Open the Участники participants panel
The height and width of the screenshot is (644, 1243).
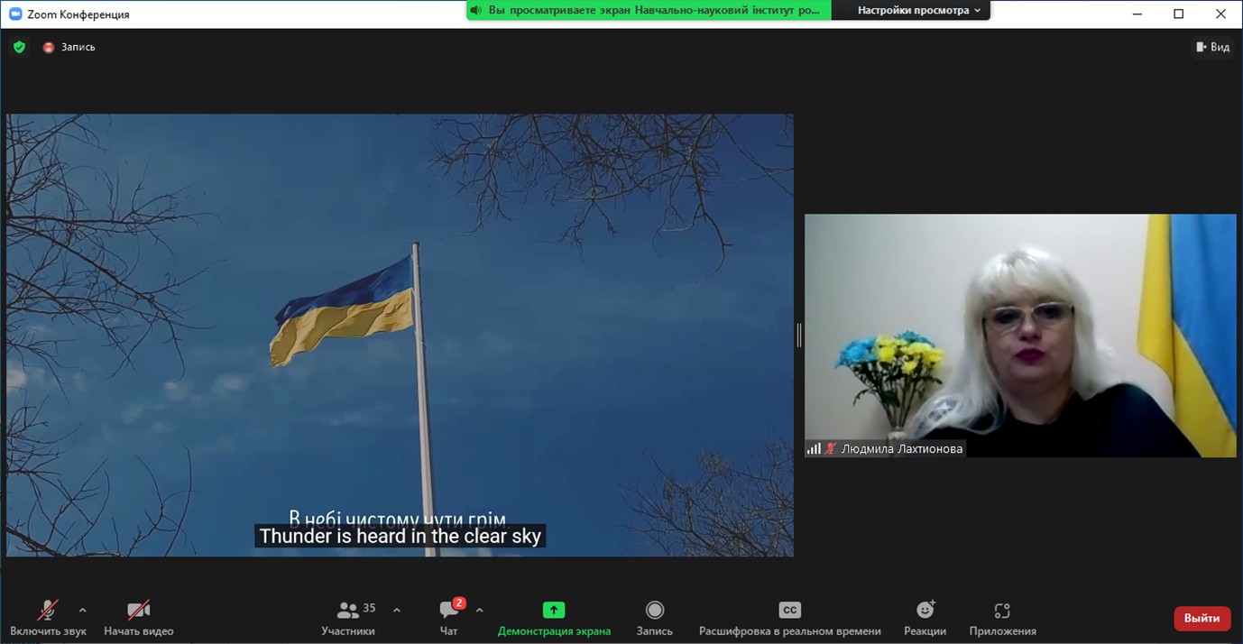tap(347, 618)
